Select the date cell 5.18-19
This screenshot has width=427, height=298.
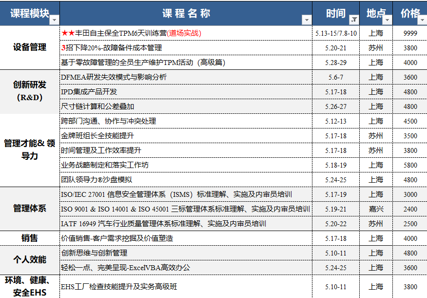coord(336,165)
